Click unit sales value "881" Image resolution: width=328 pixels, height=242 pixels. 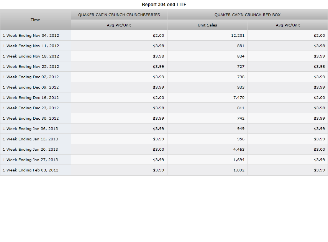click(x=241, y=46)
